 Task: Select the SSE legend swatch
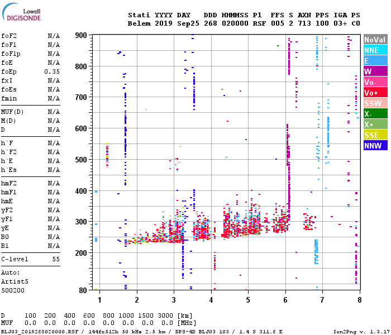pos(375,135)
